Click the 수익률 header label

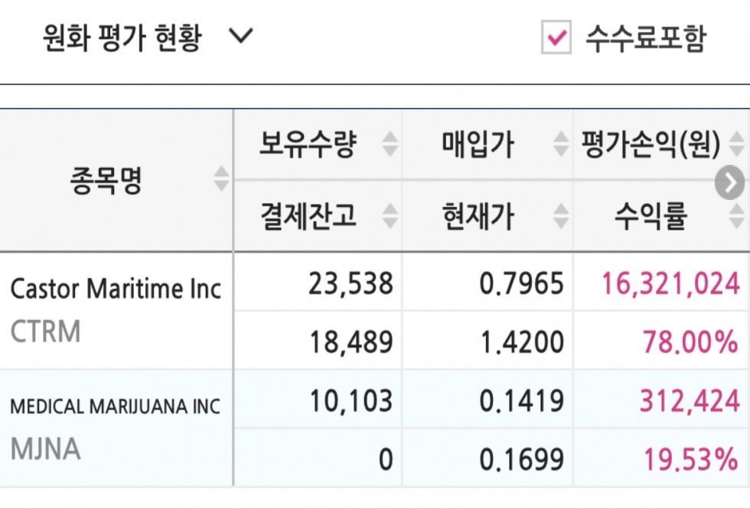(651, 216)
